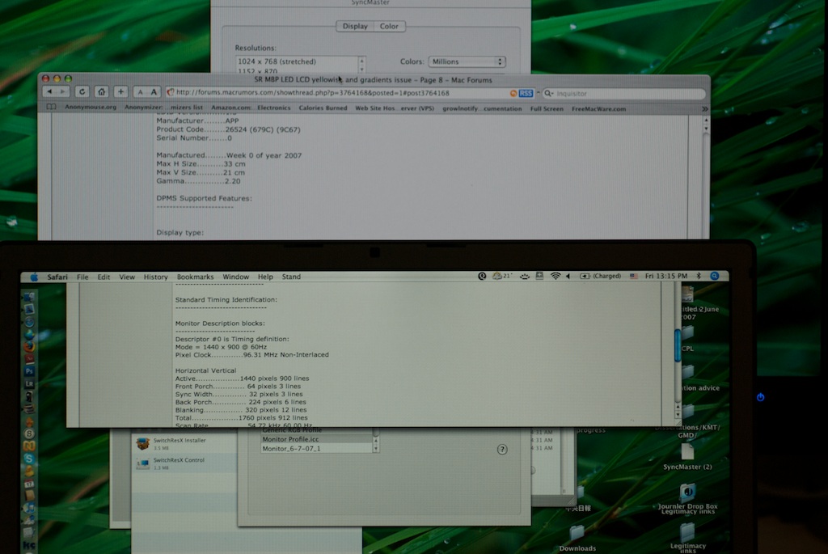The width and height of the screenshot is (828, 554).
Task: Click the Fri 13:15 PM clock
Action: 666,276
